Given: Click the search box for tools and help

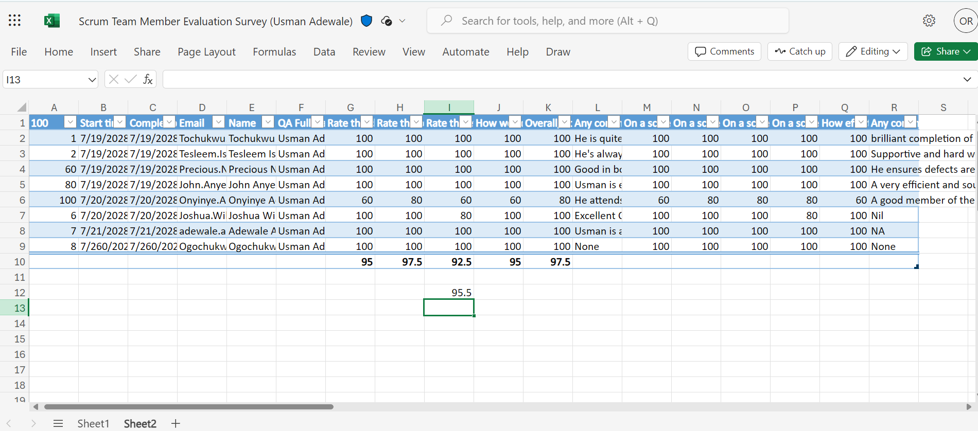Looking at the screenshot, I should pos(607,21).
